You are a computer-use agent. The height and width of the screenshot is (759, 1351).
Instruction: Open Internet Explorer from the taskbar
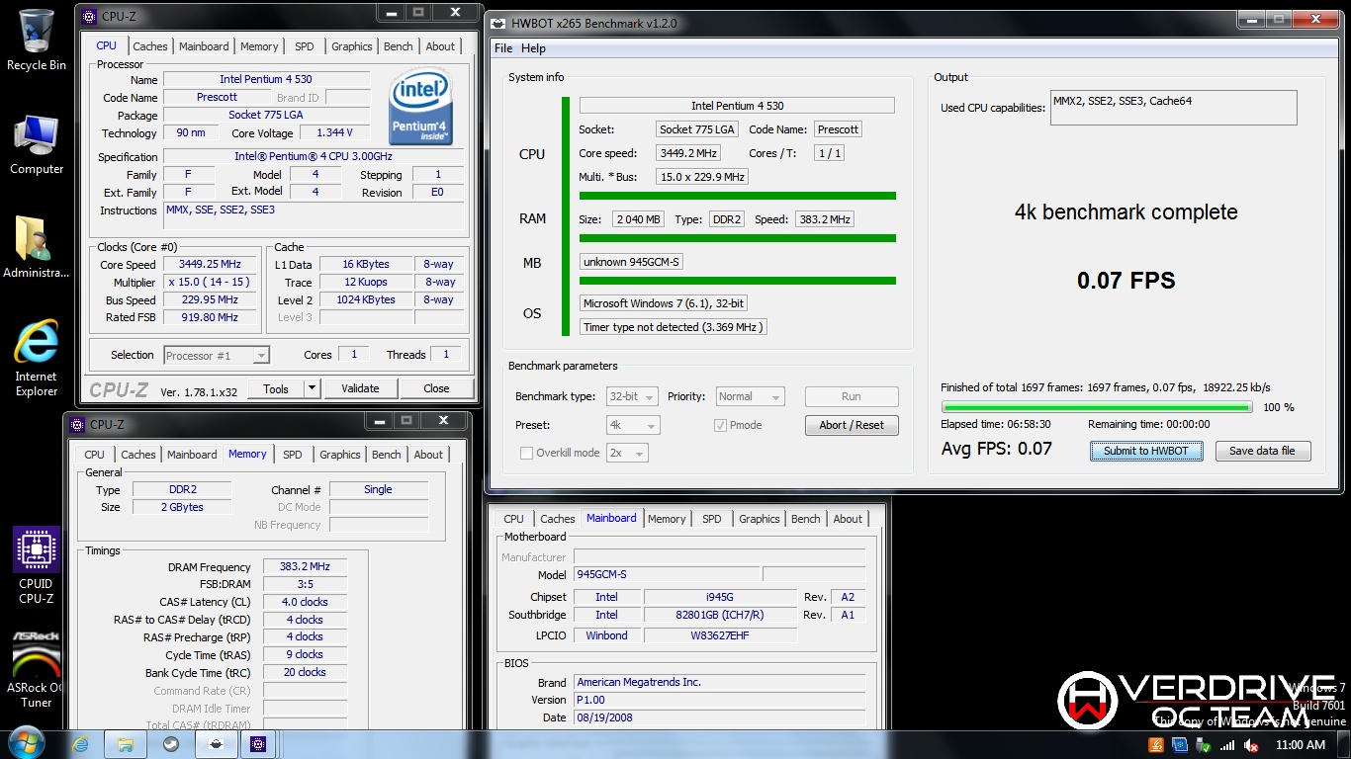(80, 743)
